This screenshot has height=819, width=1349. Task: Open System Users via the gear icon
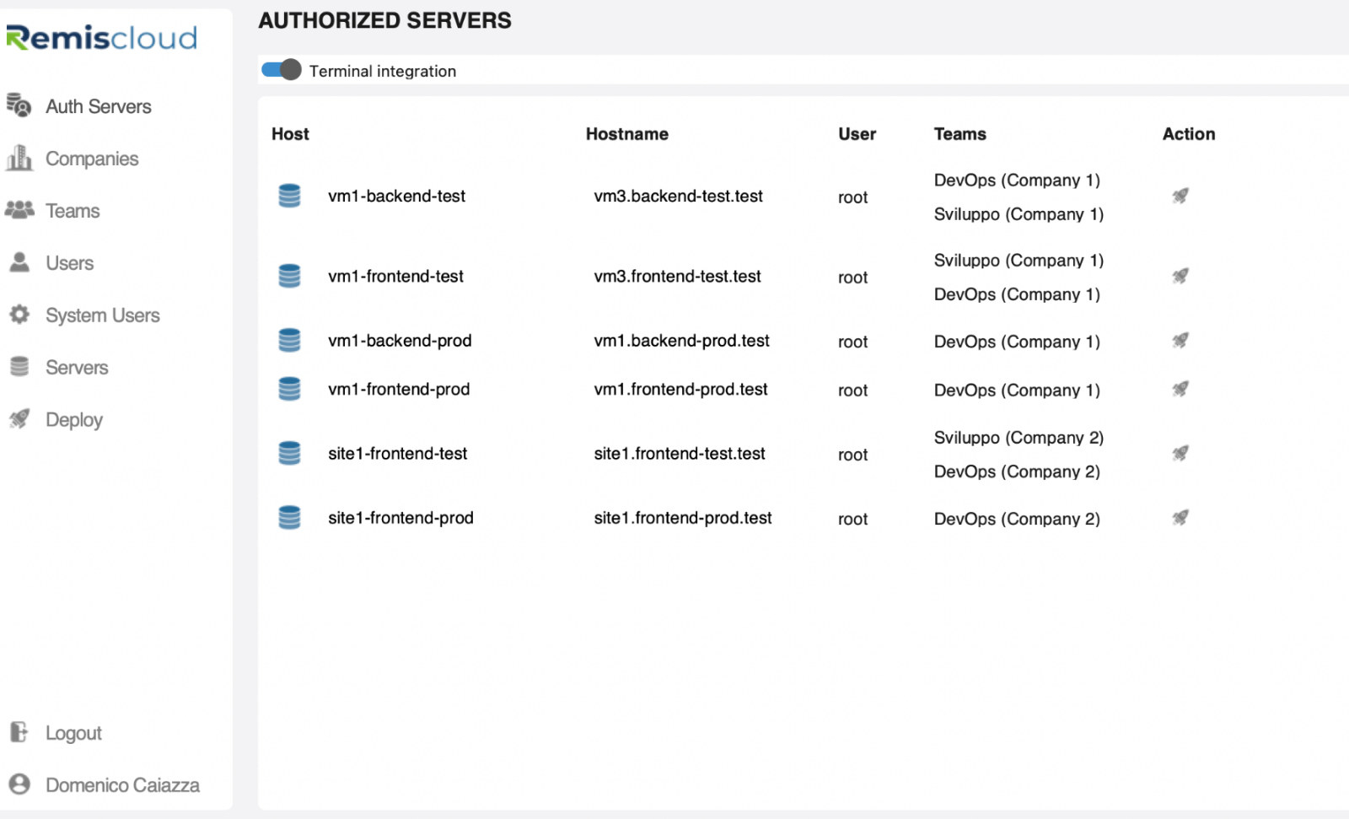click(20, 315)
